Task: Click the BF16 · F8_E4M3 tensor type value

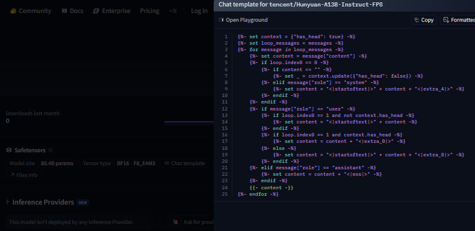Action: point(136,163)
